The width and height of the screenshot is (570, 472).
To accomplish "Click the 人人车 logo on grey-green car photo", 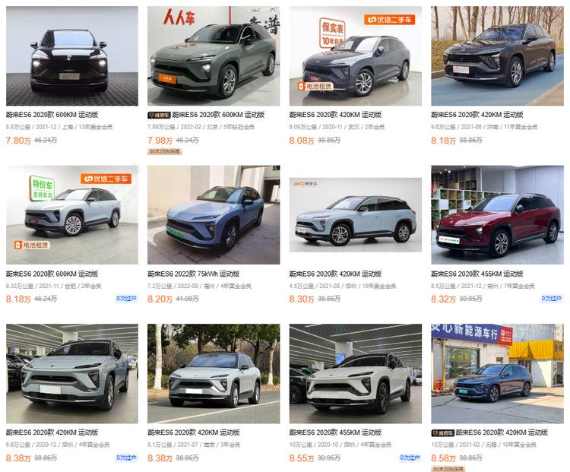I will tap(179, 17).
